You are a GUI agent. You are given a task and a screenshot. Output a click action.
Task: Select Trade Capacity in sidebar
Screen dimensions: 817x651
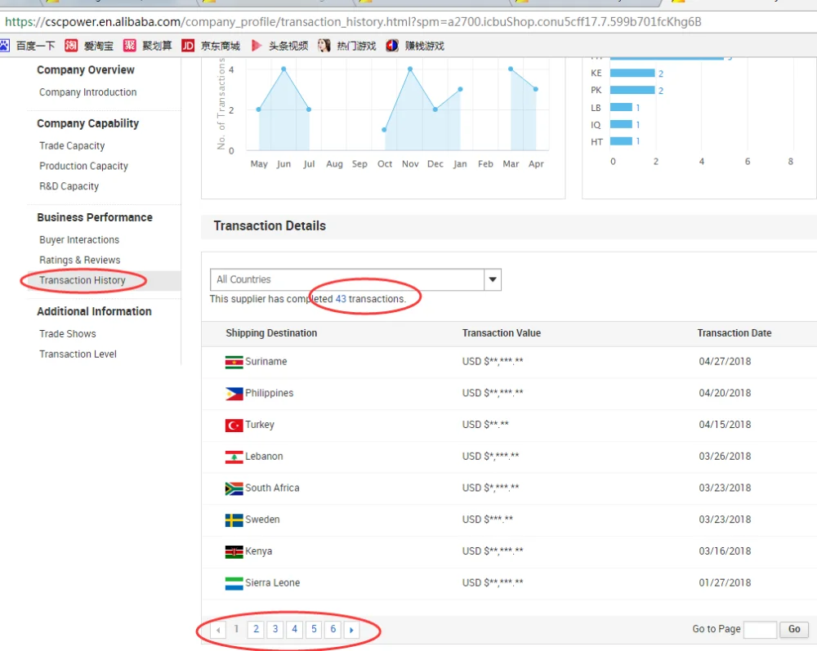click(x=72, y=145)
